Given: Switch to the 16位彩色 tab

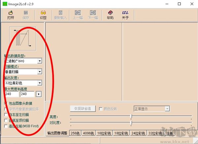Looking at the screenshot, I should pos(104,133).
